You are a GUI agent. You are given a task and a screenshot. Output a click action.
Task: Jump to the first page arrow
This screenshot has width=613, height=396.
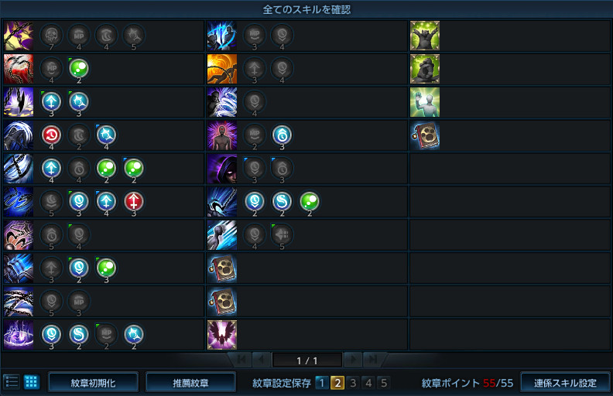[241, 359]
